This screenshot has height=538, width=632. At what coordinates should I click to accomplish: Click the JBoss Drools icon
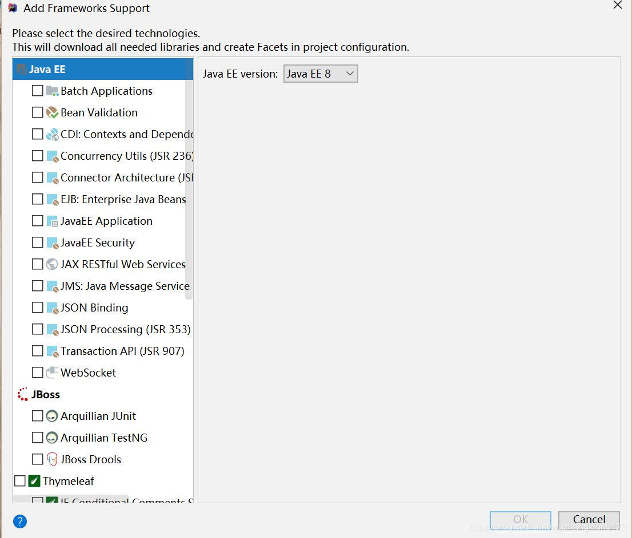point(52,459)
